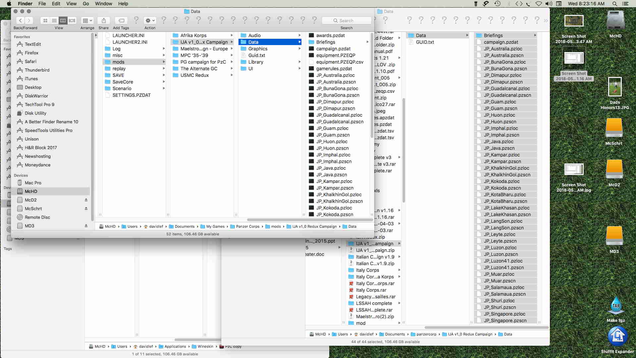Open the File menu
Viewport: 636px width, 358px height.
pos(42,4)
